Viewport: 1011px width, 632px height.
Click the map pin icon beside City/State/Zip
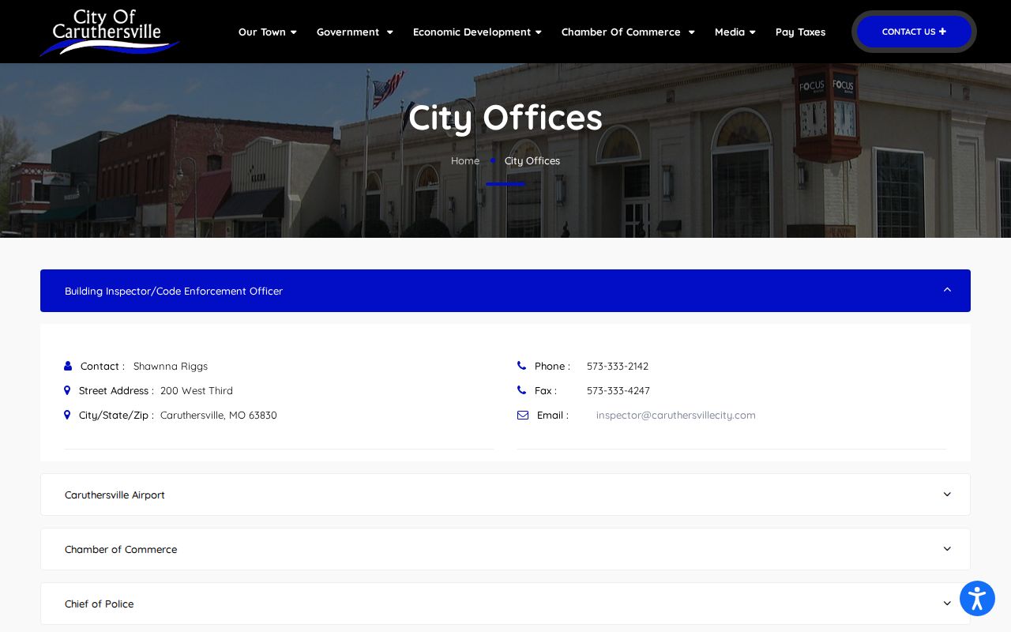67,415
